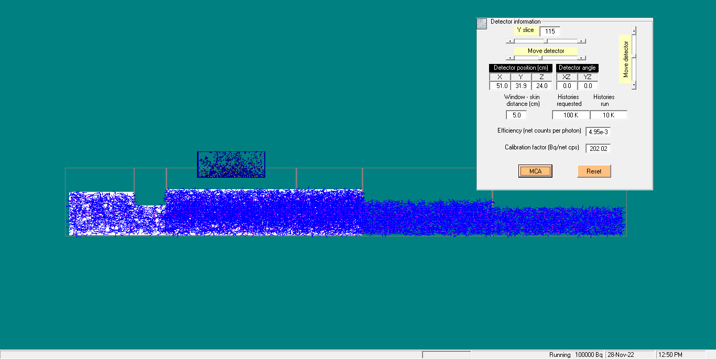Click the Y slice value field showing 115
Screen dimensions: 716x359
point(550,31)
